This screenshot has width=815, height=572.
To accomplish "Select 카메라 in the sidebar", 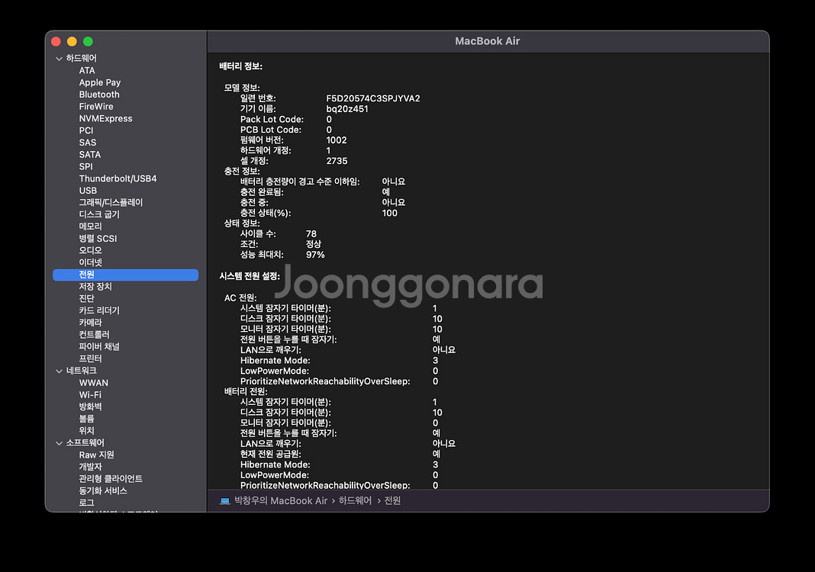I will click(91, 323).
